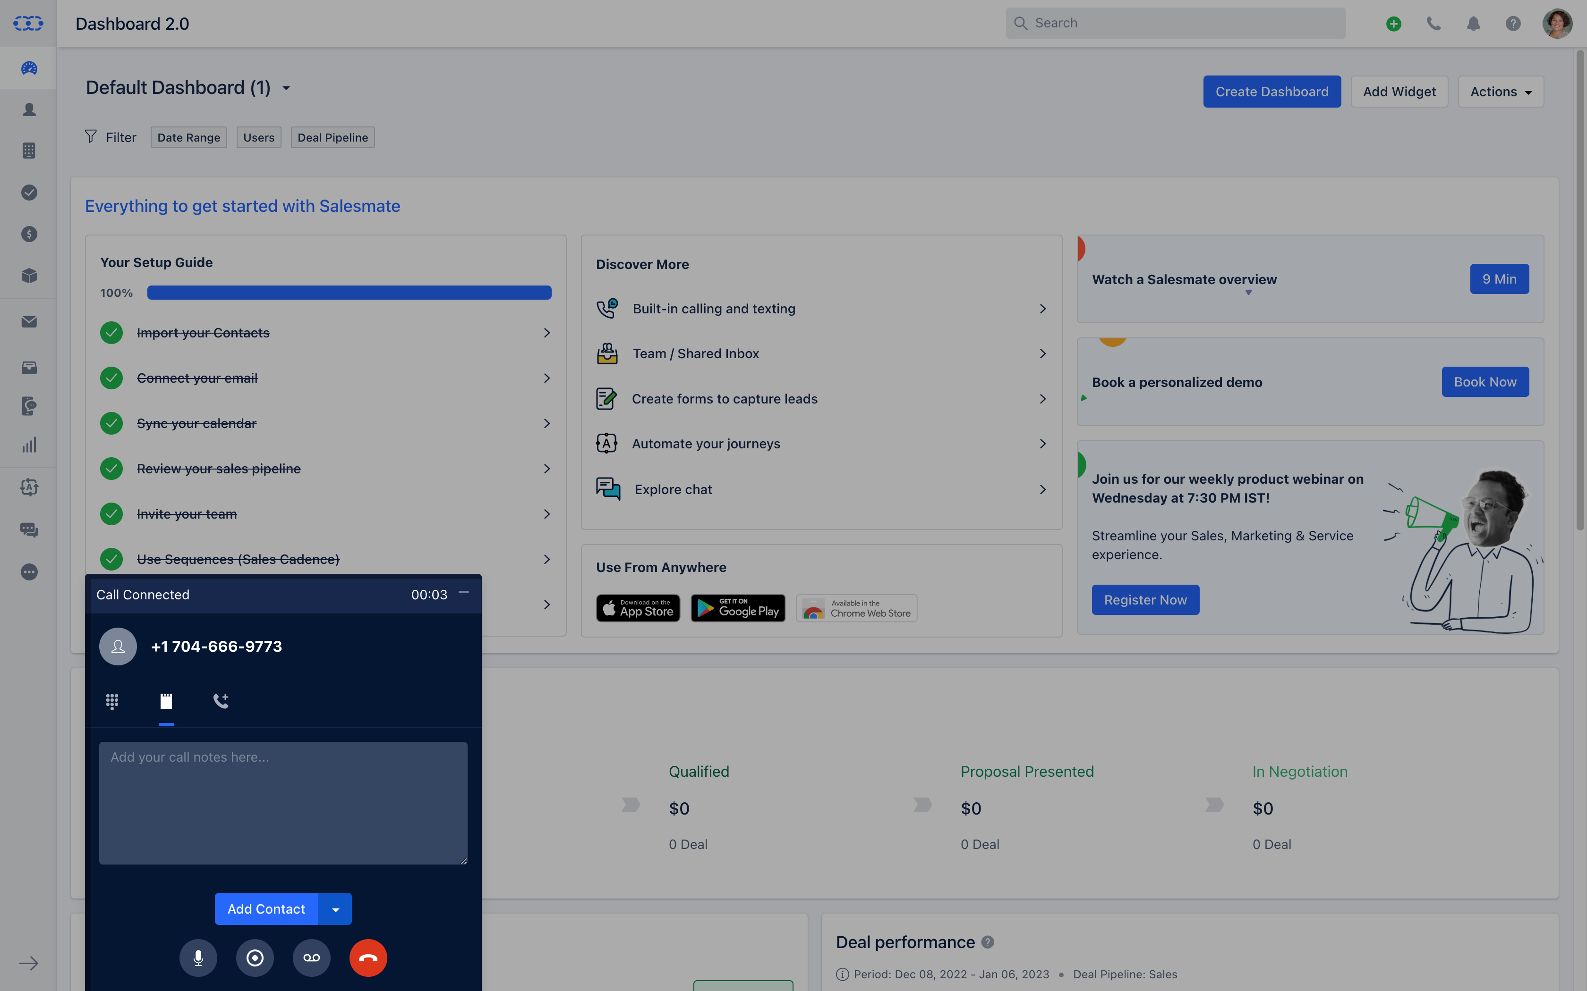Image resolution: width=1587 pixels, height=991 pixels.
Task: Click the setup guide progress bar
Action: 349,292
